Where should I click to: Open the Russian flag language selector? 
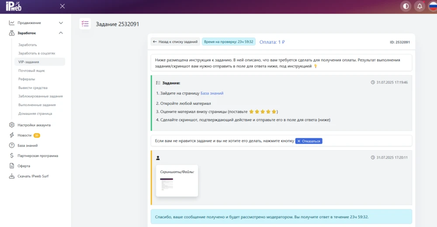pyautogui.click(x=433, y=6)
